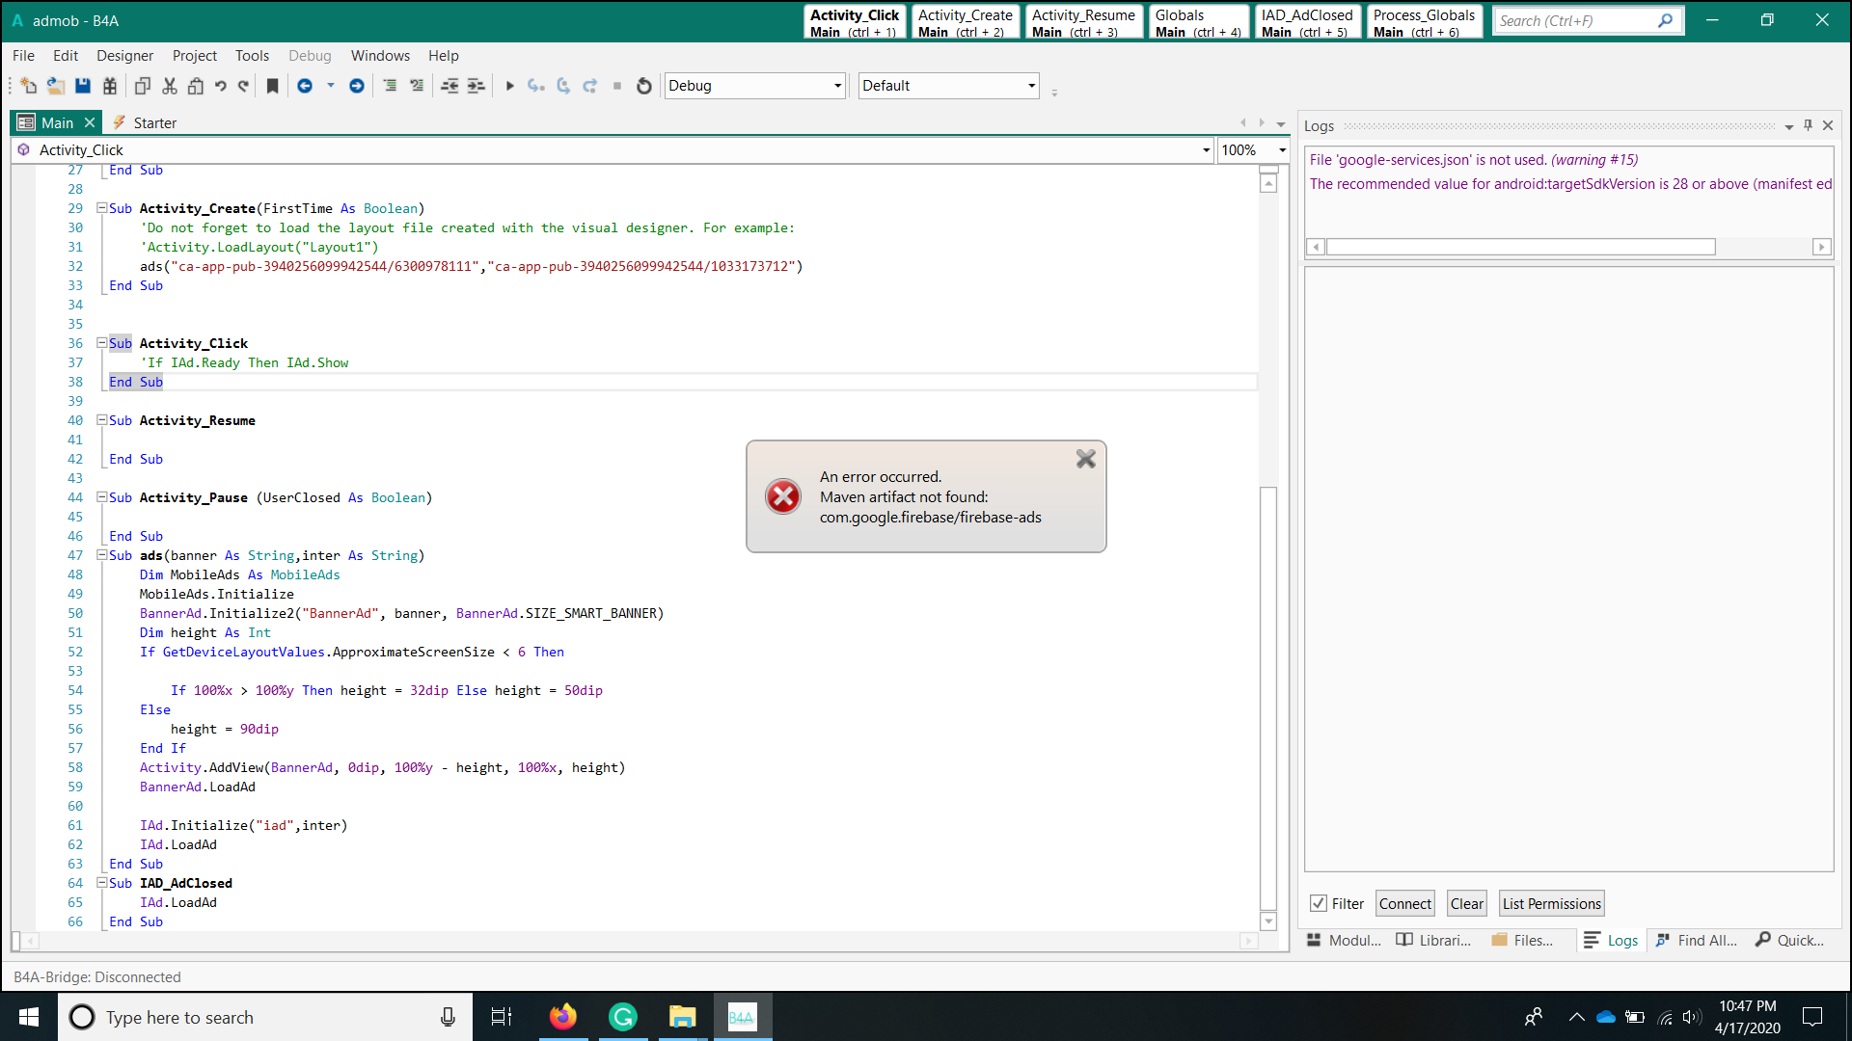Open the Debug build mode dropdown
This screenshot has width=1852, height=1041.
(x=837, y=86)
